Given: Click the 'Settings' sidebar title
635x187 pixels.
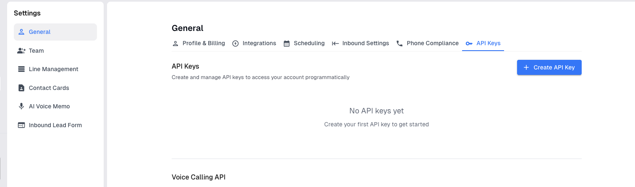Looking at the screenshot, I should [27, 13].
